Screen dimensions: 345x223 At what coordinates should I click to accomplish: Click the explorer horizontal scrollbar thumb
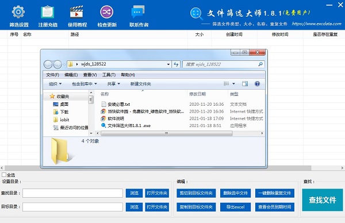coord(167,133)
